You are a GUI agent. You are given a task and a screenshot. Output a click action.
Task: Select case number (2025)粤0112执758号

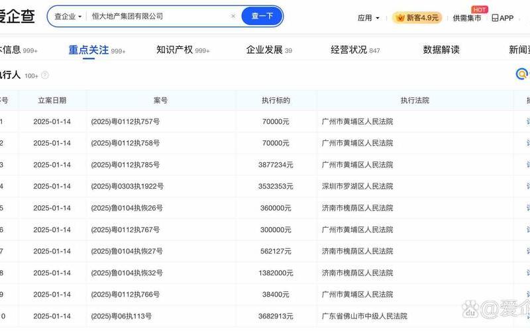125,143
